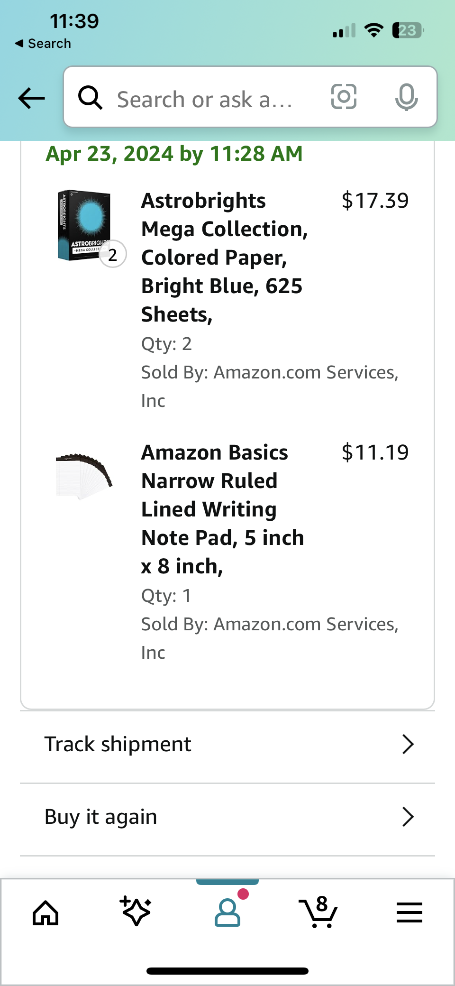Open the hamburger menu
This screenshot has width=455, height=986.
[409, 911]
